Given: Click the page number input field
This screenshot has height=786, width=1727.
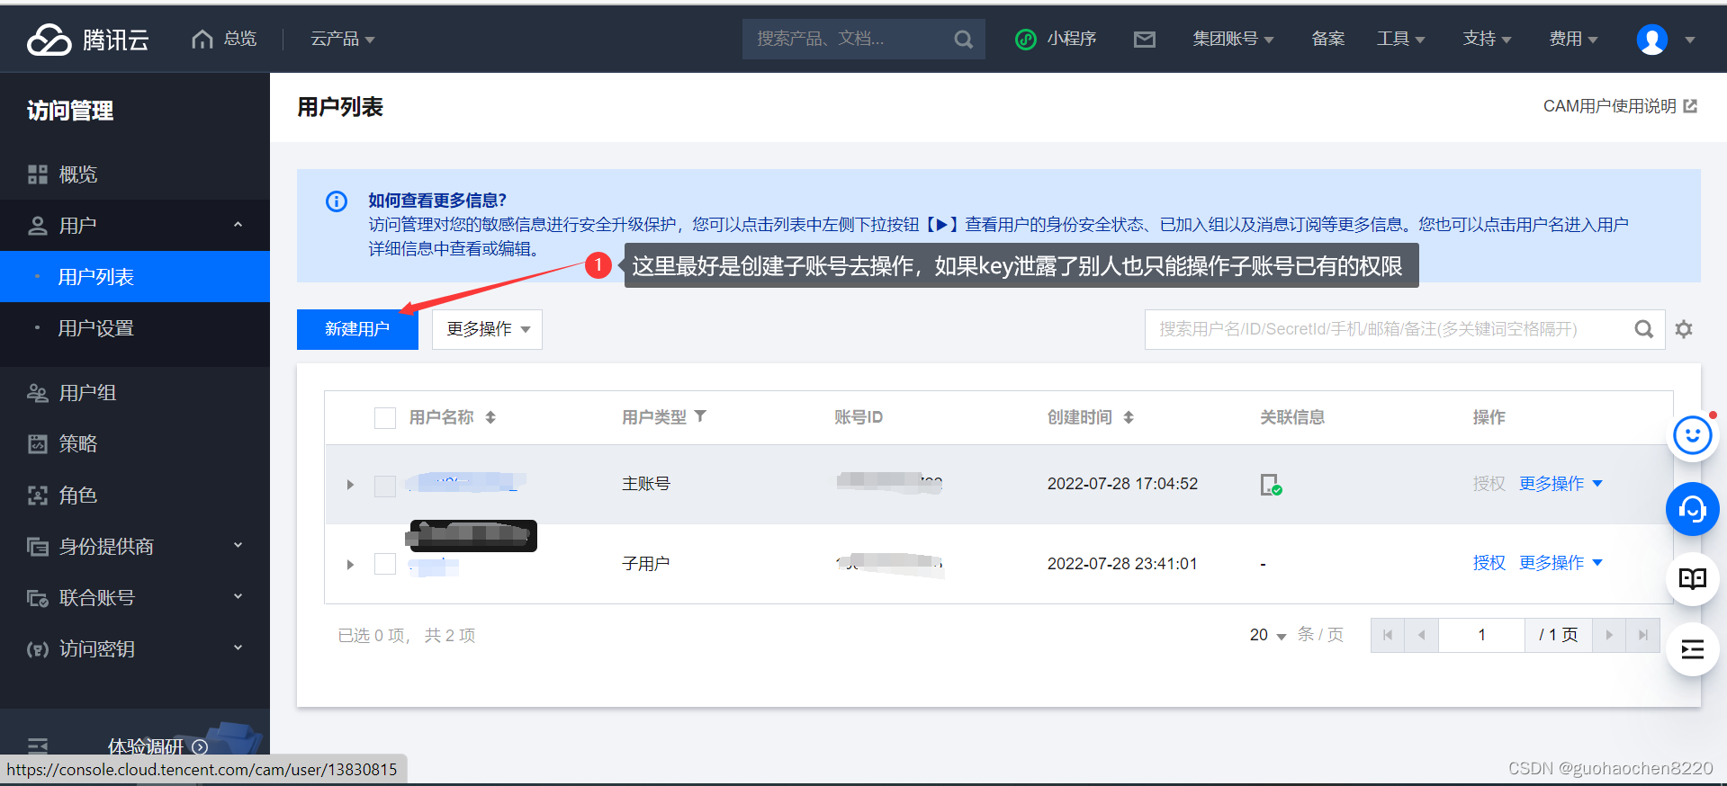Looking at the screenshot, I should pos(1481,635).
